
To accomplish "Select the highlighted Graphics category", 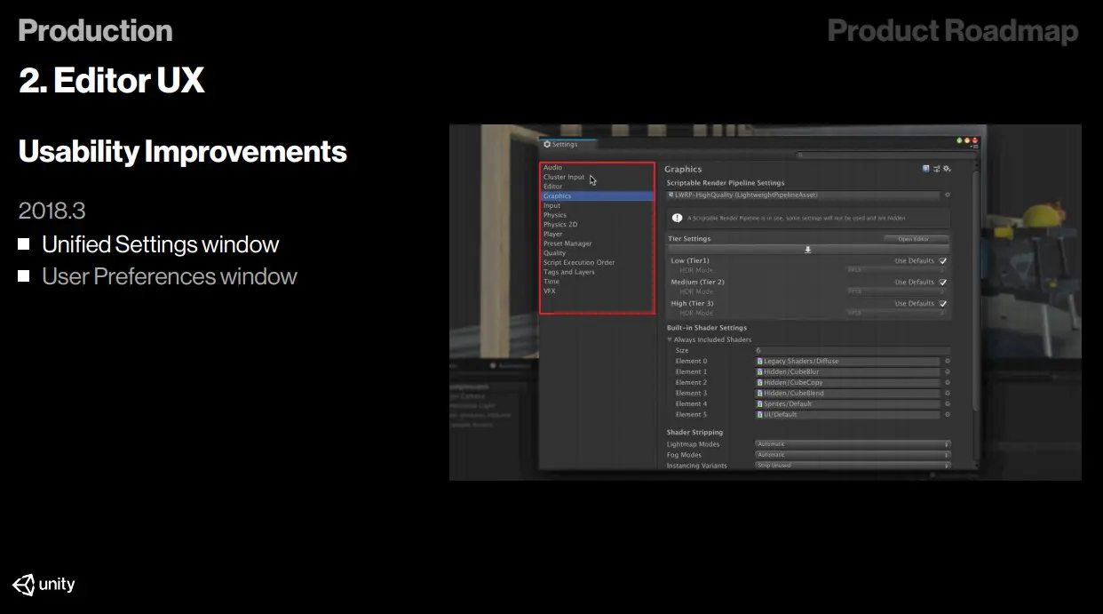I will point(597,196).
